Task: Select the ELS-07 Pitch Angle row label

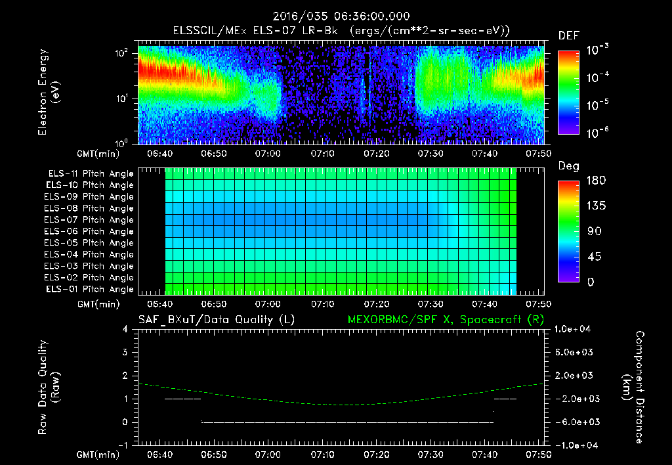Action: (x=89, y=219)
